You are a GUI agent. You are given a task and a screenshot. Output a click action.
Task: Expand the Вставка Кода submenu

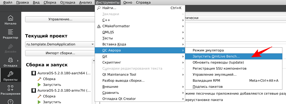[140, 44]
